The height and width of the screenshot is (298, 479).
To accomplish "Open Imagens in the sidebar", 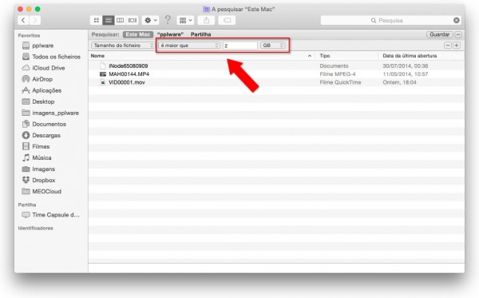I will coord(43,169).
